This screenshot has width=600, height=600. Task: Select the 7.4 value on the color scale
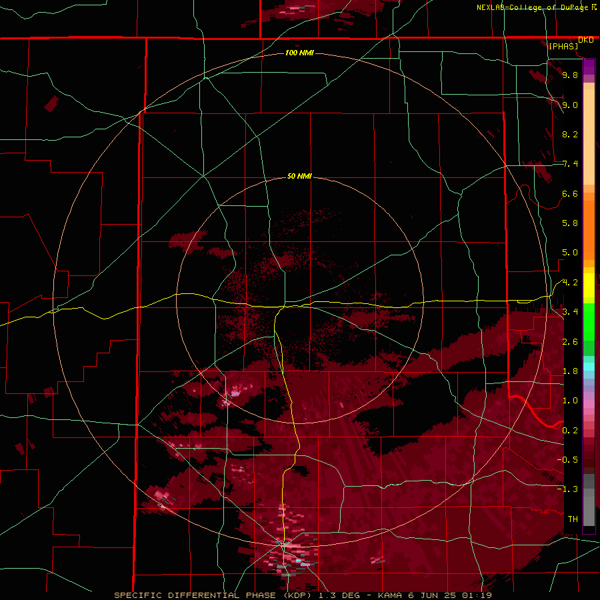coord(570,164)
